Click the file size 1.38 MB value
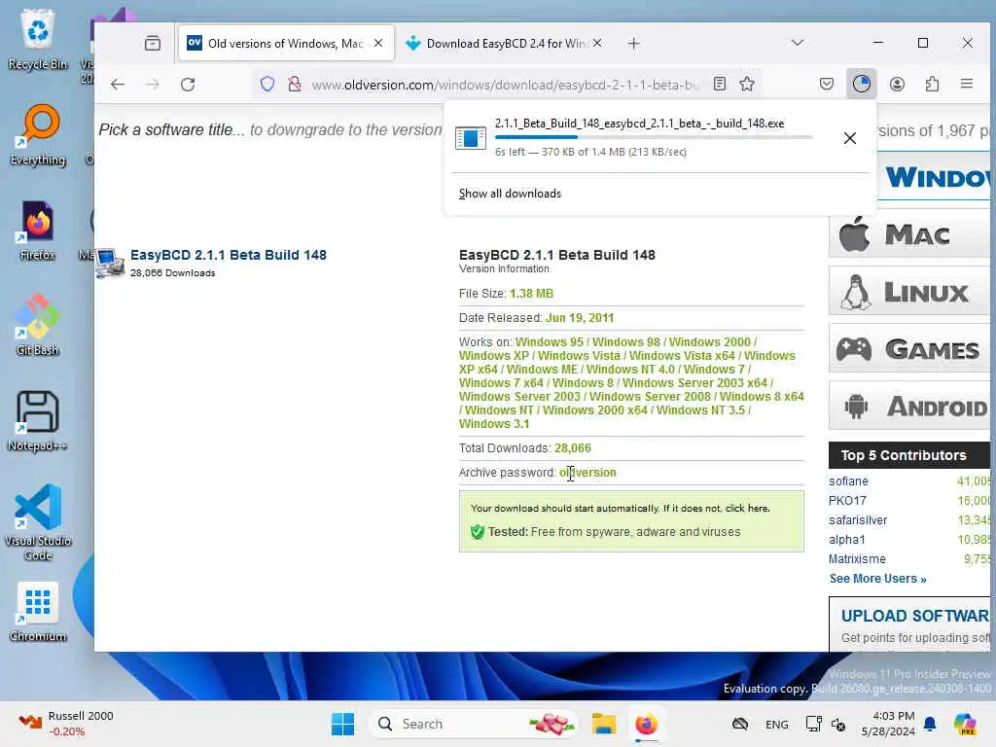Screen dimensions: 996x747 [531, 294]
